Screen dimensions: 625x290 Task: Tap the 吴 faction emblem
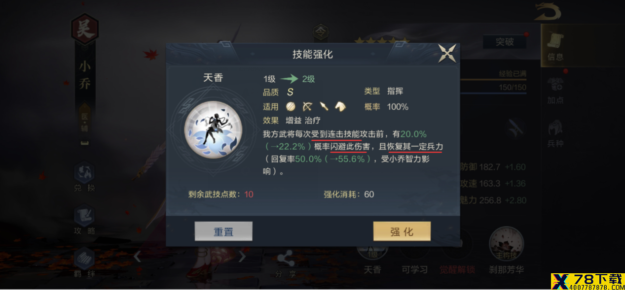pyautogui.click(x=85, y=30)
